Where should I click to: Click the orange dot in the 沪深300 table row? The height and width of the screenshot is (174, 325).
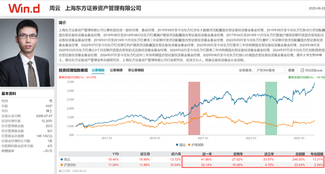[x=62, y=165]
